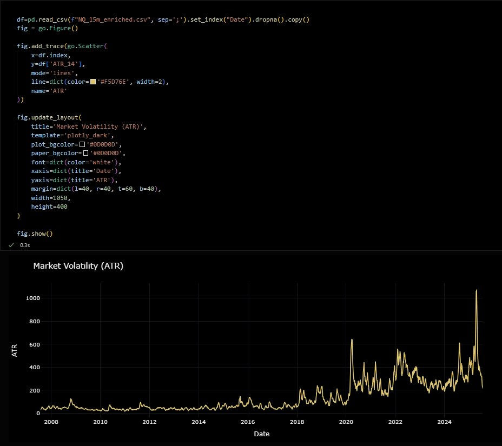Viewport: 502px width, 446px height.
Task: Click the '0' y-axis tick label
Action: pos(38,414)
